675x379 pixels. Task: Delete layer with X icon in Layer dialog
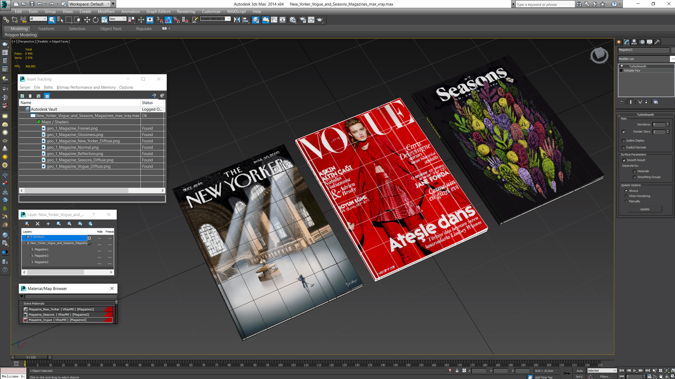tap(38, 224)
